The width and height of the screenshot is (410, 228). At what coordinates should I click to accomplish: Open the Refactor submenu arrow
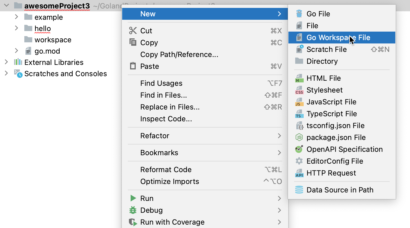279,136
